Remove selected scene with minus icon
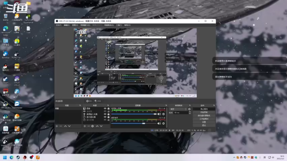 coord(61,126)
